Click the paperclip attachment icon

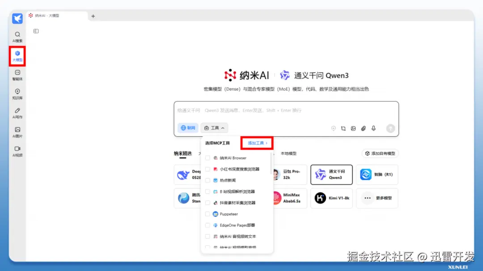[x=364, y=128]
